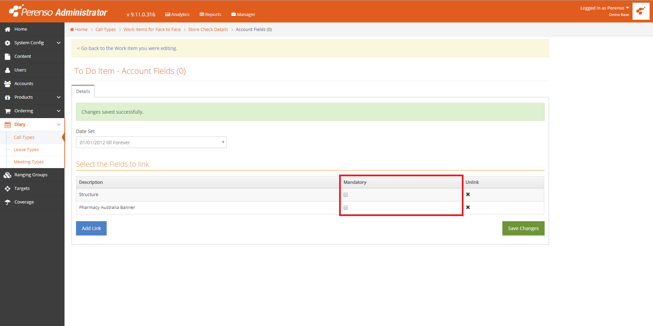Viewport: 653px width, 326px height.
Task: Open Users label in sidebar
Action: [x=20, y=70]
